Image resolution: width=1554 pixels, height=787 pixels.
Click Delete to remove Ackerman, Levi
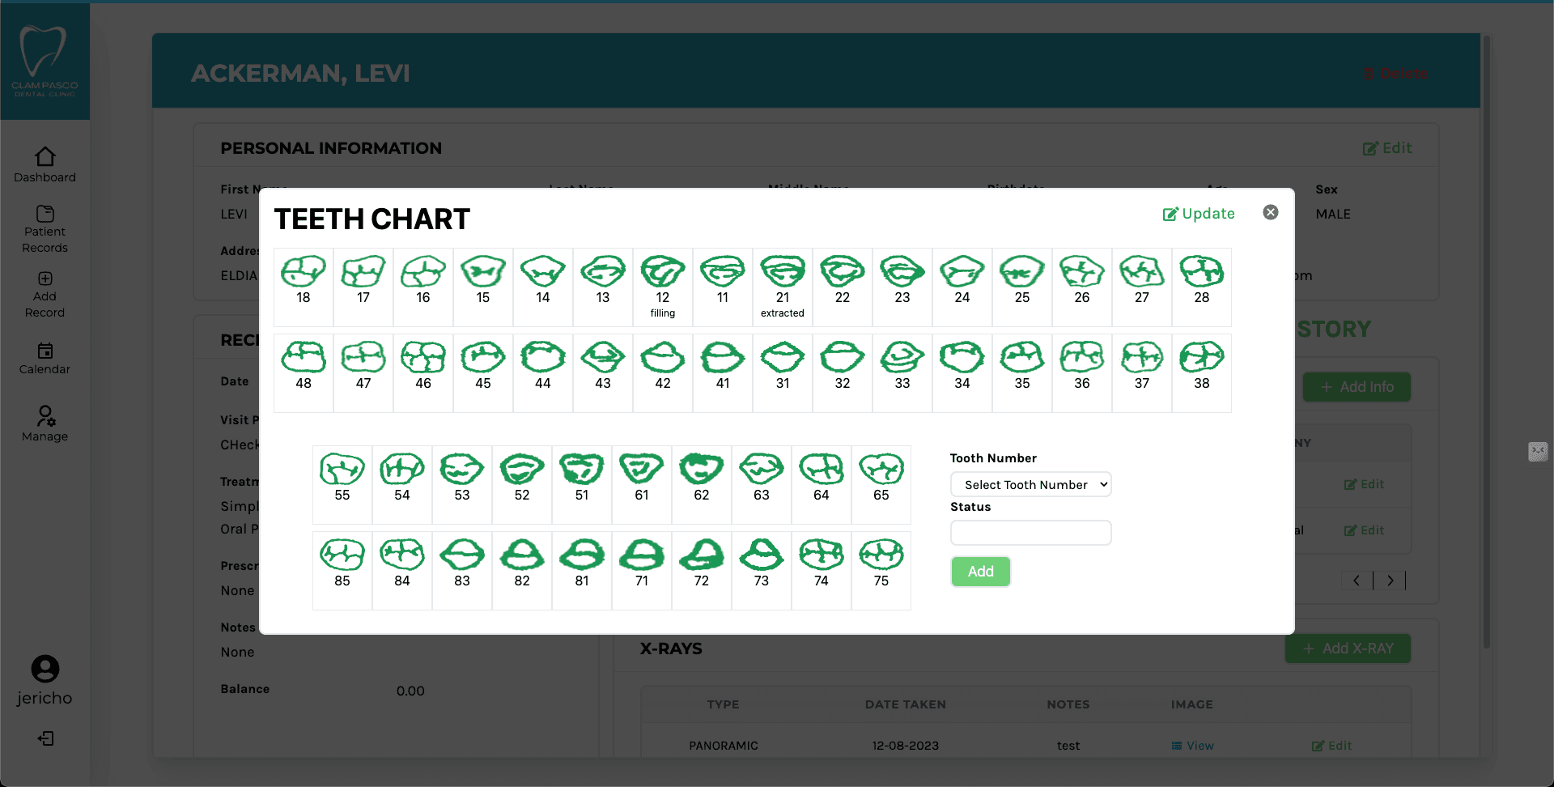click(x=1395, y=73)
